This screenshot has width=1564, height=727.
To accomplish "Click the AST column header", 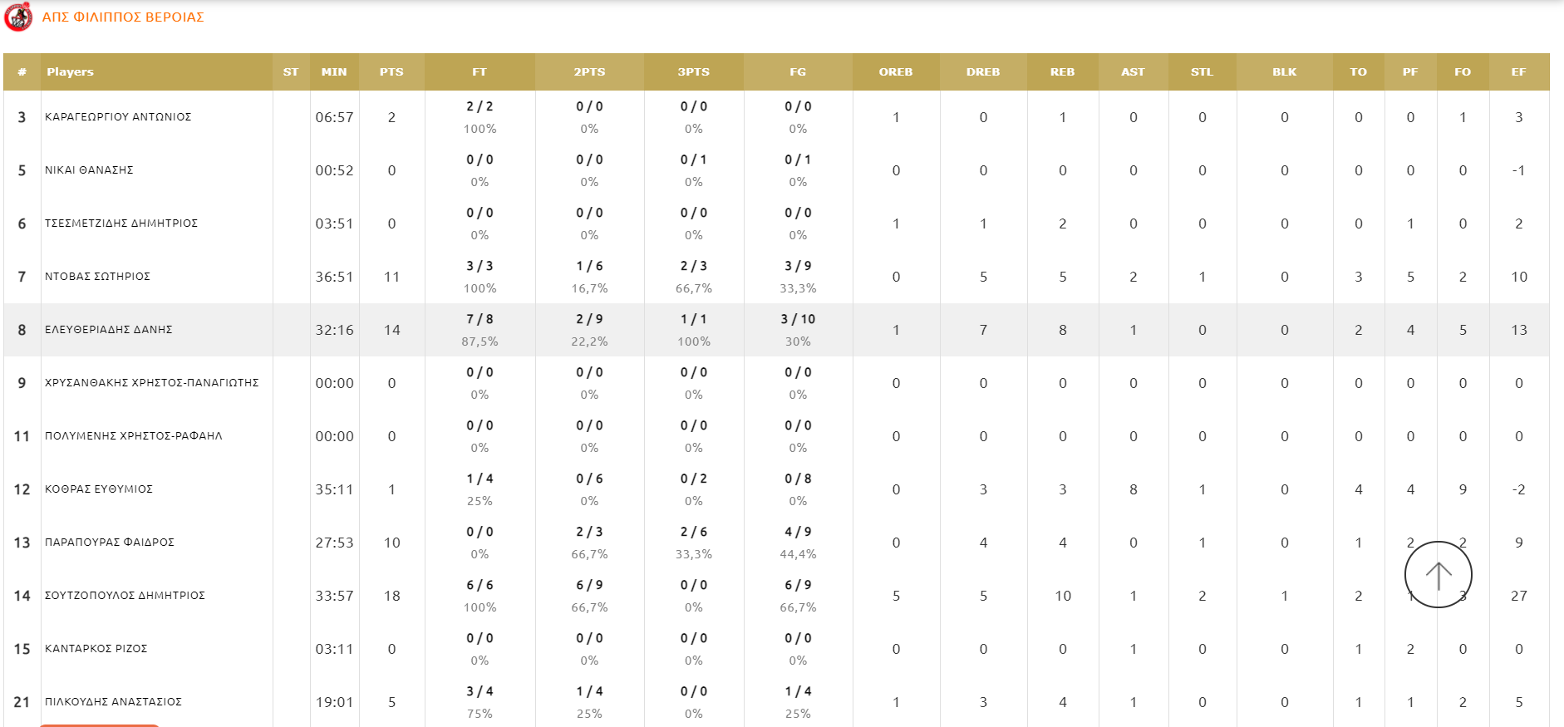I will click(x=1133, y=72).
